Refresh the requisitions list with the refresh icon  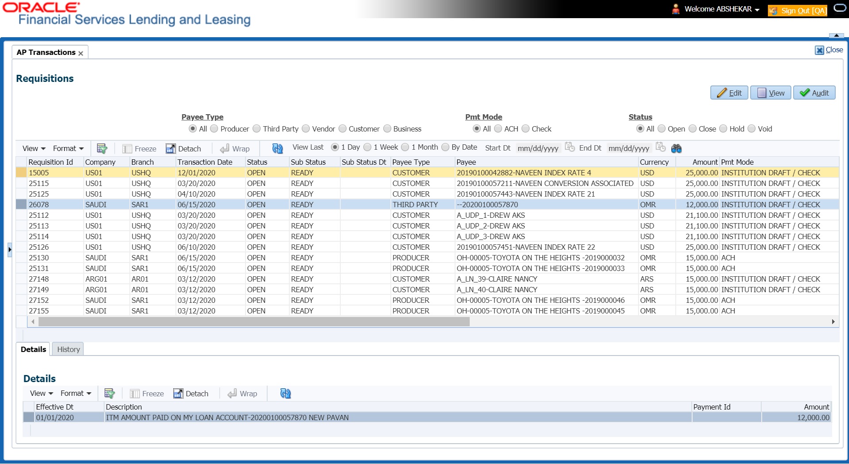tap(278, 149)
